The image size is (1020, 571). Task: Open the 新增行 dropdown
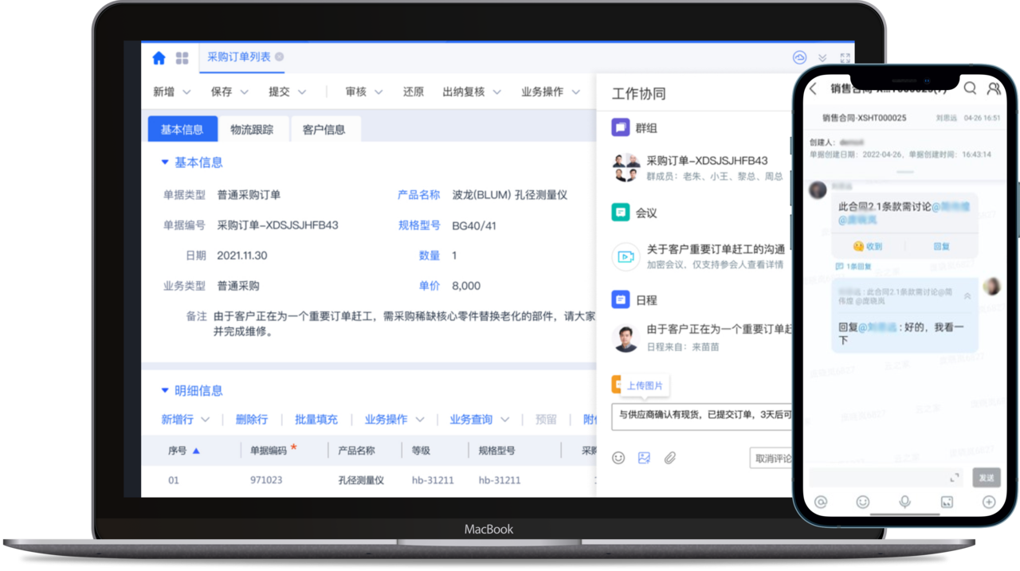pos(185,420)
